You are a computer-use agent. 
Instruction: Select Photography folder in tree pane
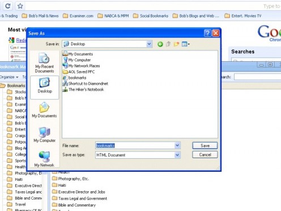[x=24, y=173]
